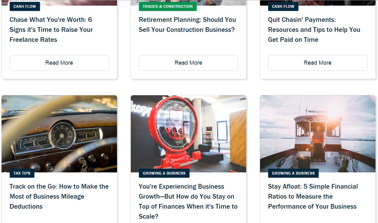Open the vintage car dashboard thumbnail

pos(59,134)
